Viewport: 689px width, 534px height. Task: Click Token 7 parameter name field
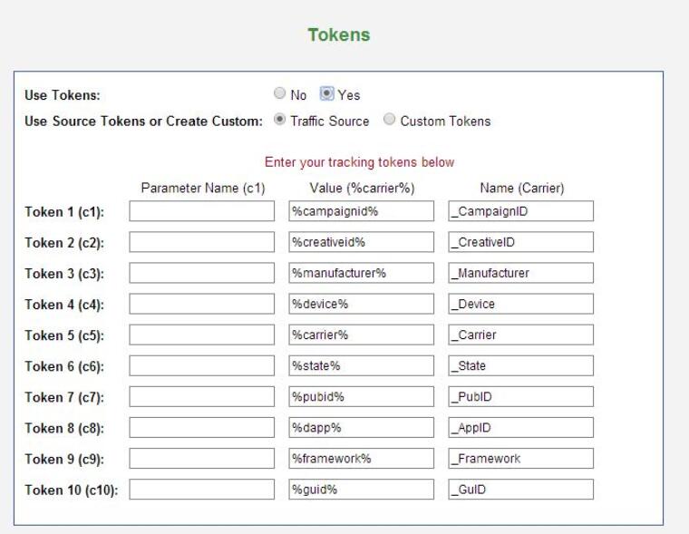click(x=201, y=396)
